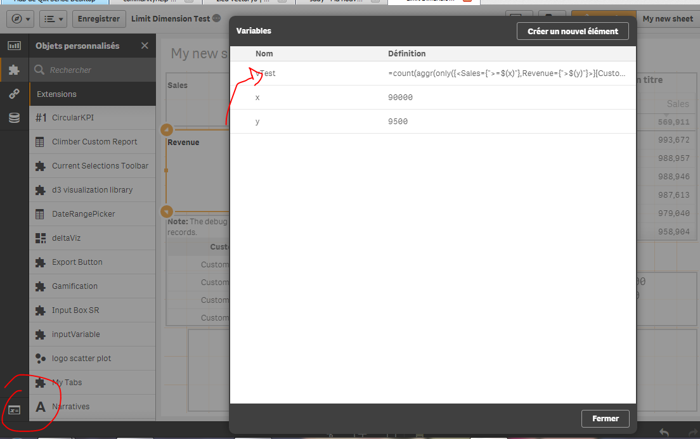The width and height of the screenshot is (700, 439).
Task: Select the DateRangePicker extension
Action: [93, 214]
